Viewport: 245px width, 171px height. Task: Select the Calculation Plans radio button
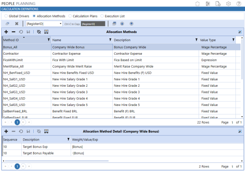(70, 16)
